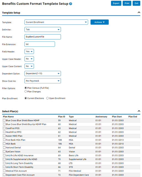The width and height of the screenshot is (142, 177).
Task: Click the Plan Start column header
Action: [117, 117]
